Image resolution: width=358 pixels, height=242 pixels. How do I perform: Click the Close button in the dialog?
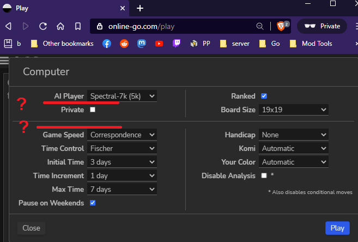point(31,228)
